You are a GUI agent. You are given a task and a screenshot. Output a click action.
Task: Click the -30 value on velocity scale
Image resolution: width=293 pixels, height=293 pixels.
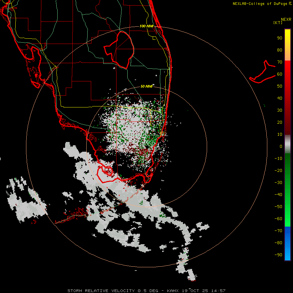pyautogui.click(x=278, y=183)
